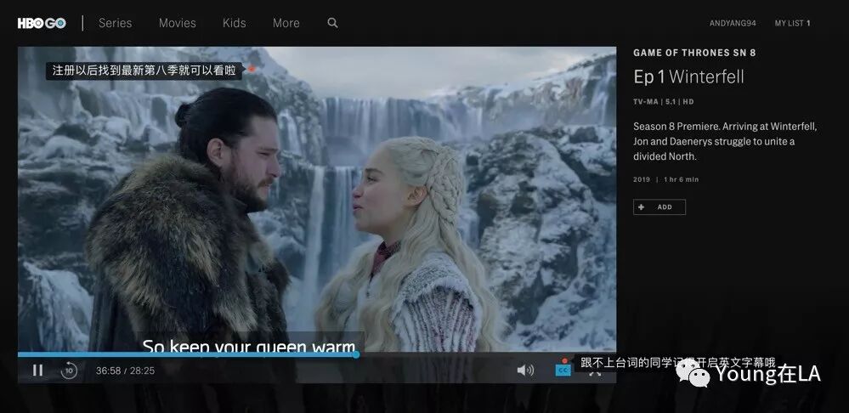Add episode with the ADD button

[659, 206]
